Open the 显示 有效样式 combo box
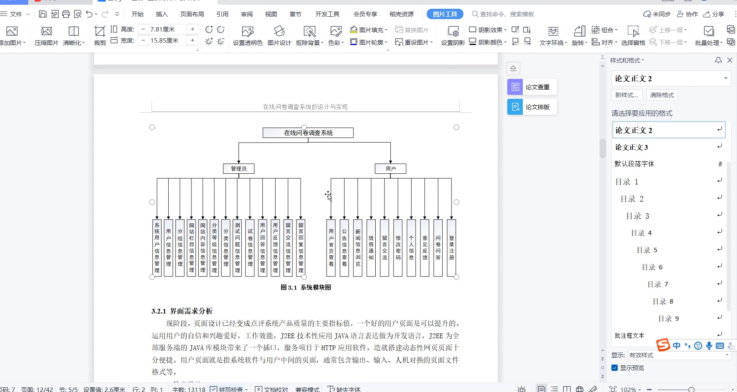The width and height of the screenshot is (737, 392). (x=679, y=355)
